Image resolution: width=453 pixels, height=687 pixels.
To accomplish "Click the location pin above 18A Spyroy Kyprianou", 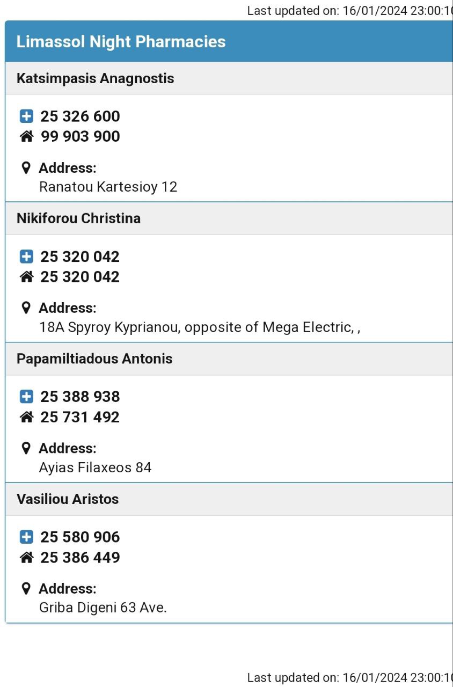I will pos(26,308).
